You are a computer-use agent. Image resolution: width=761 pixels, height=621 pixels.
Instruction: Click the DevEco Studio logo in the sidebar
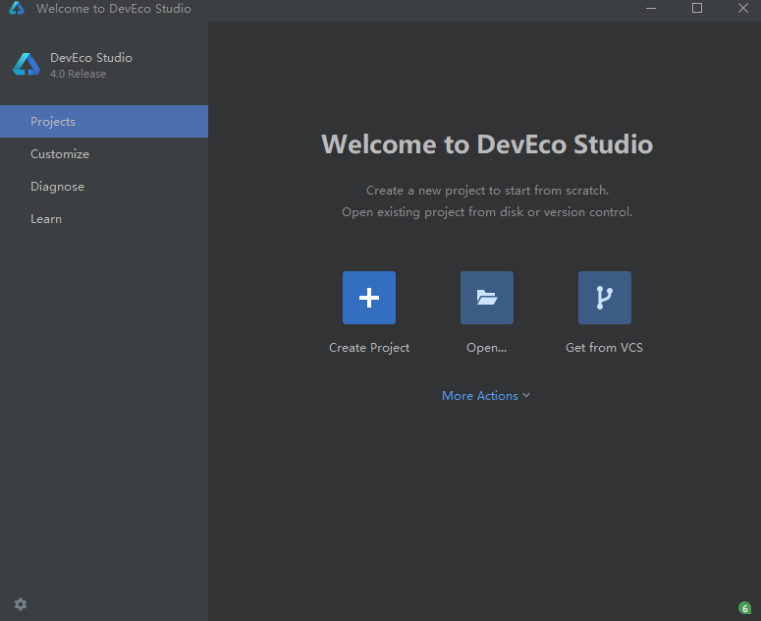(x=27, y=64)
